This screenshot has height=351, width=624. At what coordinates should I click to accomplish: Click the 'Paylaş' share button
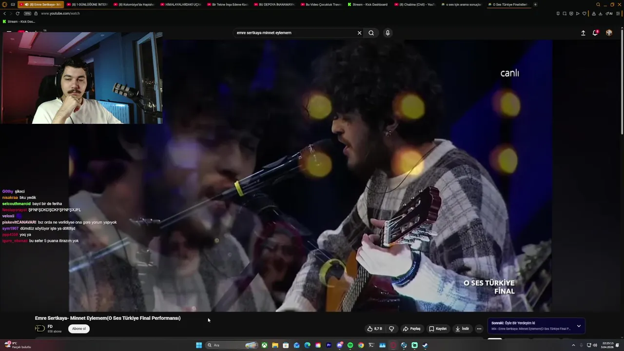click(x=411, y=329)
